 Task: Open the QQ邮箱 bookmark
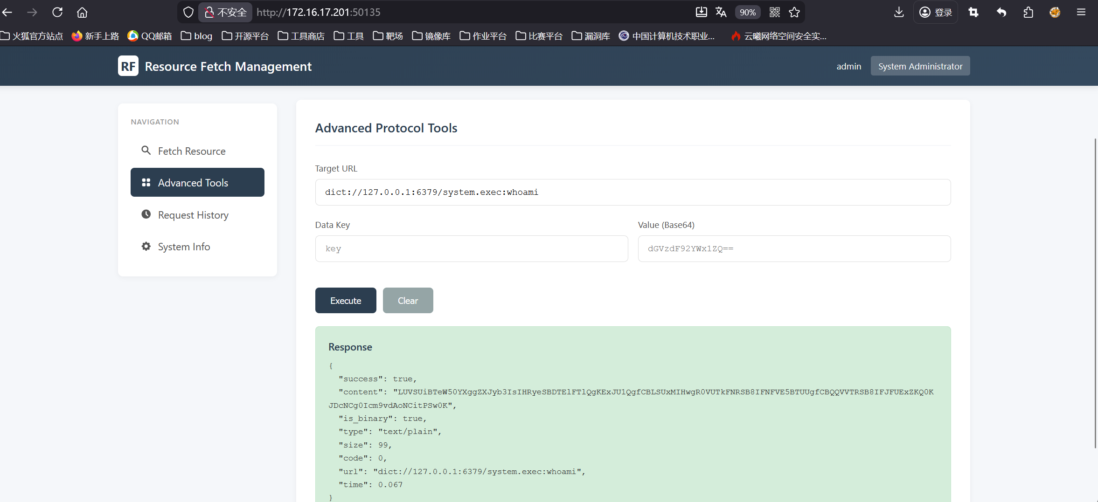click(150, 36)
